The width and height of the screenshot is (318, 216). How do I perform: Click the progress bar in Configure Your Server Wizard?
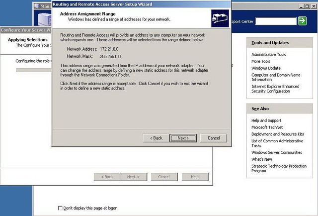pyautogui.click(x=34, y=70)
